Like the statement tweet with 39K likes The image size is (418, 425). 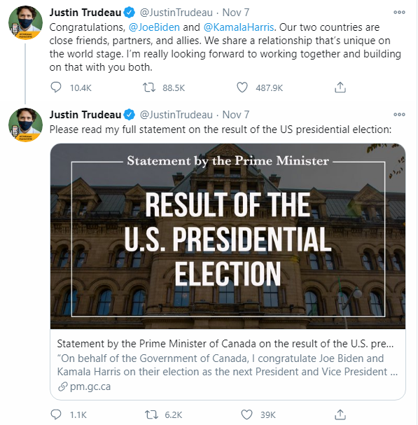click(x=246, y=414)
